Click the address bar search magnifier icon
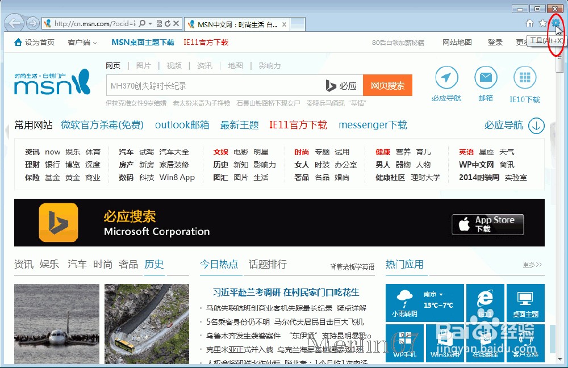This screenshot has width=568, height=368. 142,23
